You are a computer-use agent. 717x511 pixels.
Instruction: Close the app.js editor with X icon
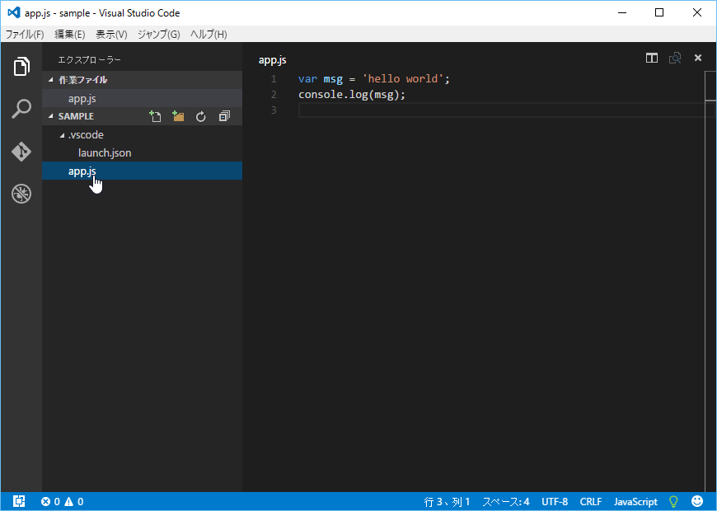tap(698, 58)
